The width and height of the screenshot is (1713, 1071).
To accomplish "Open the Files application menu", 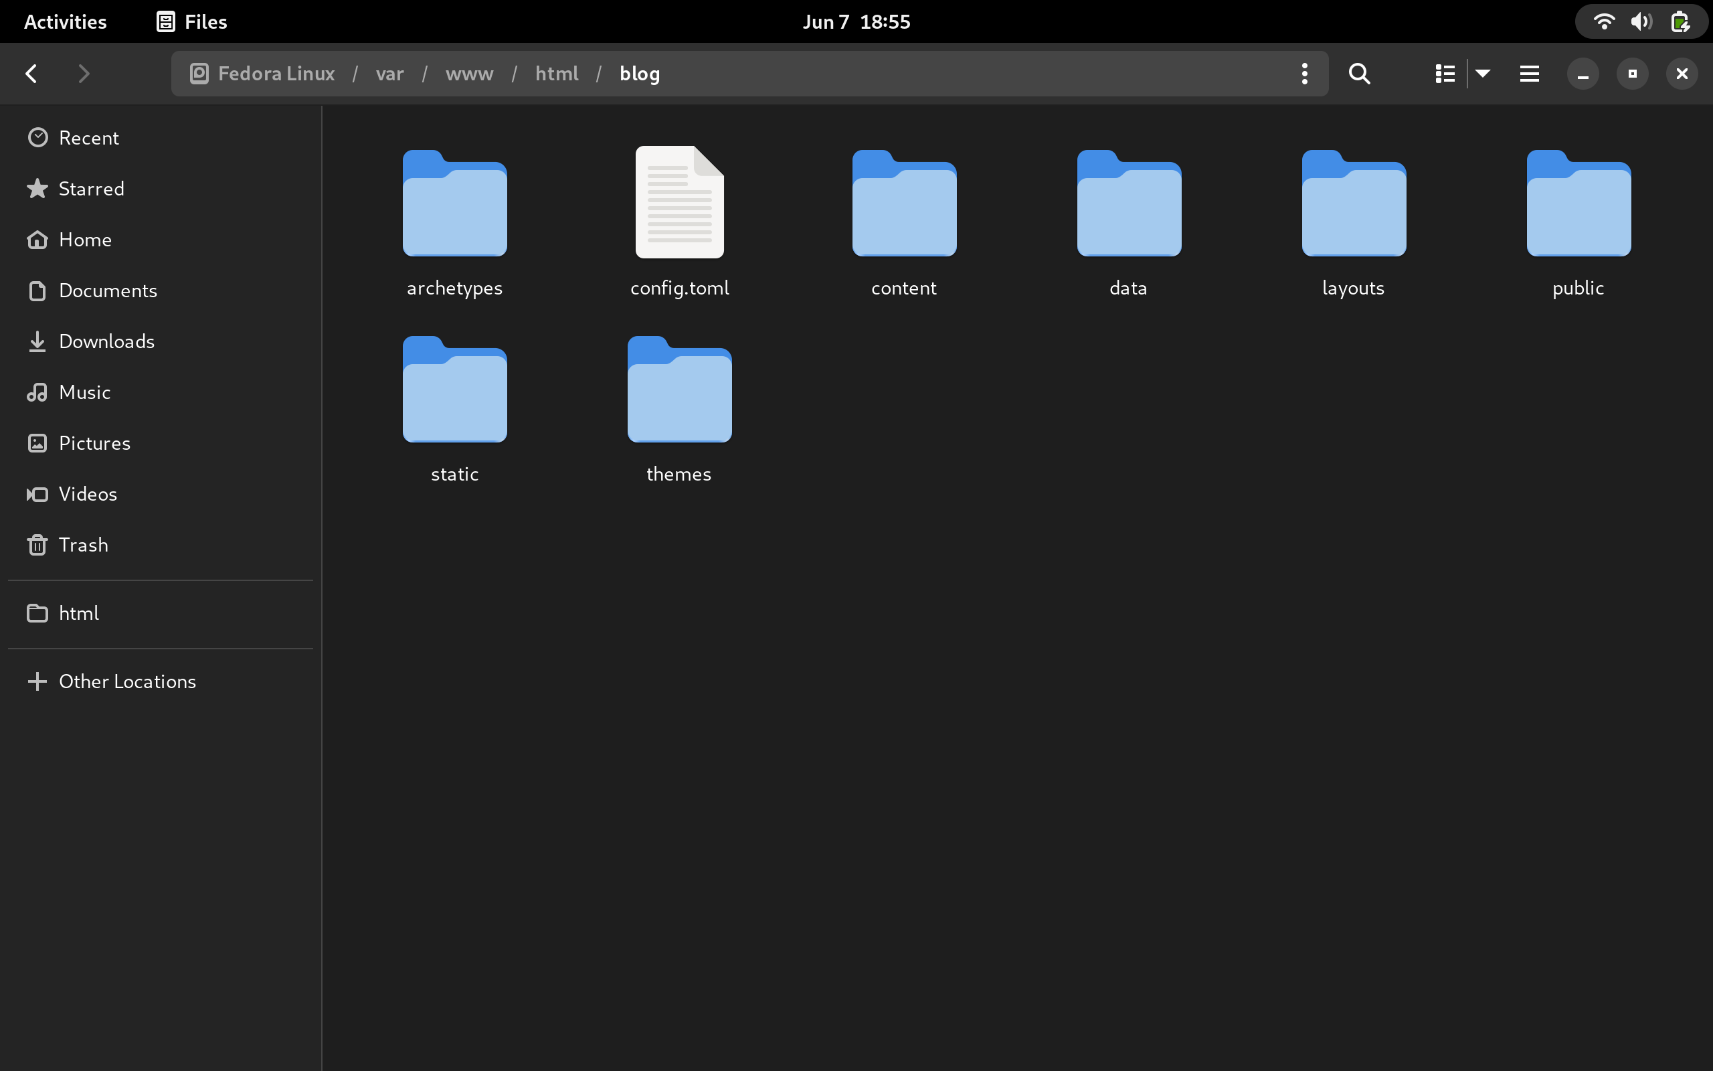I will coord(190,21).
